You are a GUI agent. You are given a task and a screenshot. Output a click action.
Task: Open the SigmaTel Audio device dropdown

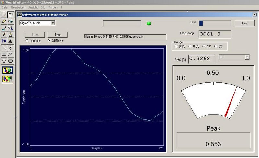pyautogui.click(x=53, y=23)
